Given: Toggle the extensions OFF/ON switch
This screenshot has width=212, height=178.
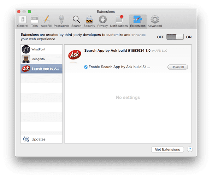Looking at the screenshot, I should pyautogui.click(x=175, y=37).
